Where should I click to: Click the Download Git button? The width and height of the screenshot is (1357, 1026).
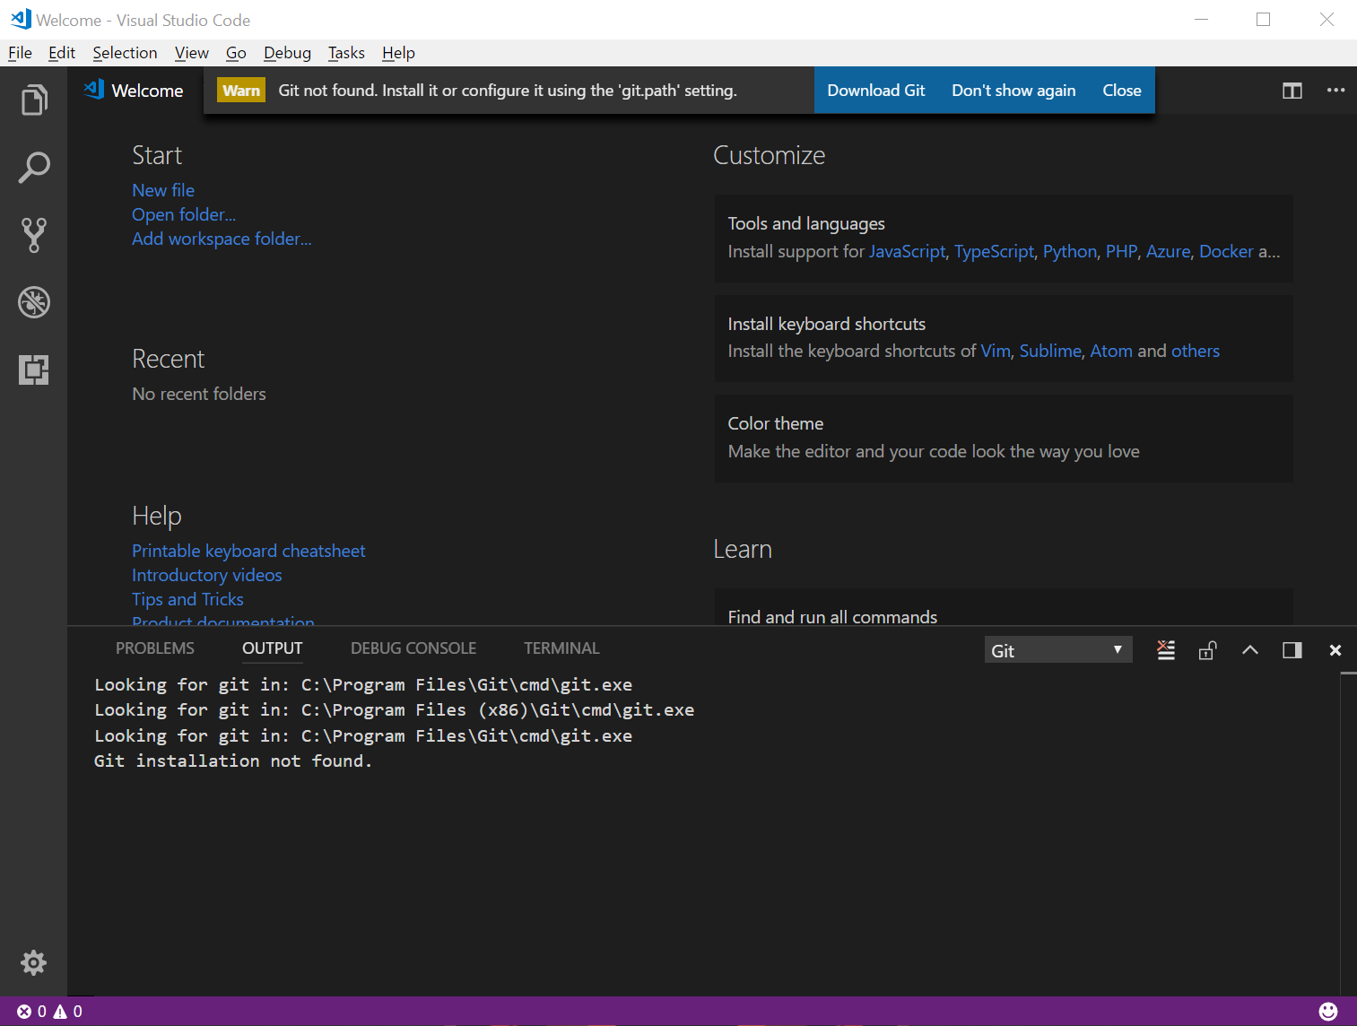[x=876, y=91]
